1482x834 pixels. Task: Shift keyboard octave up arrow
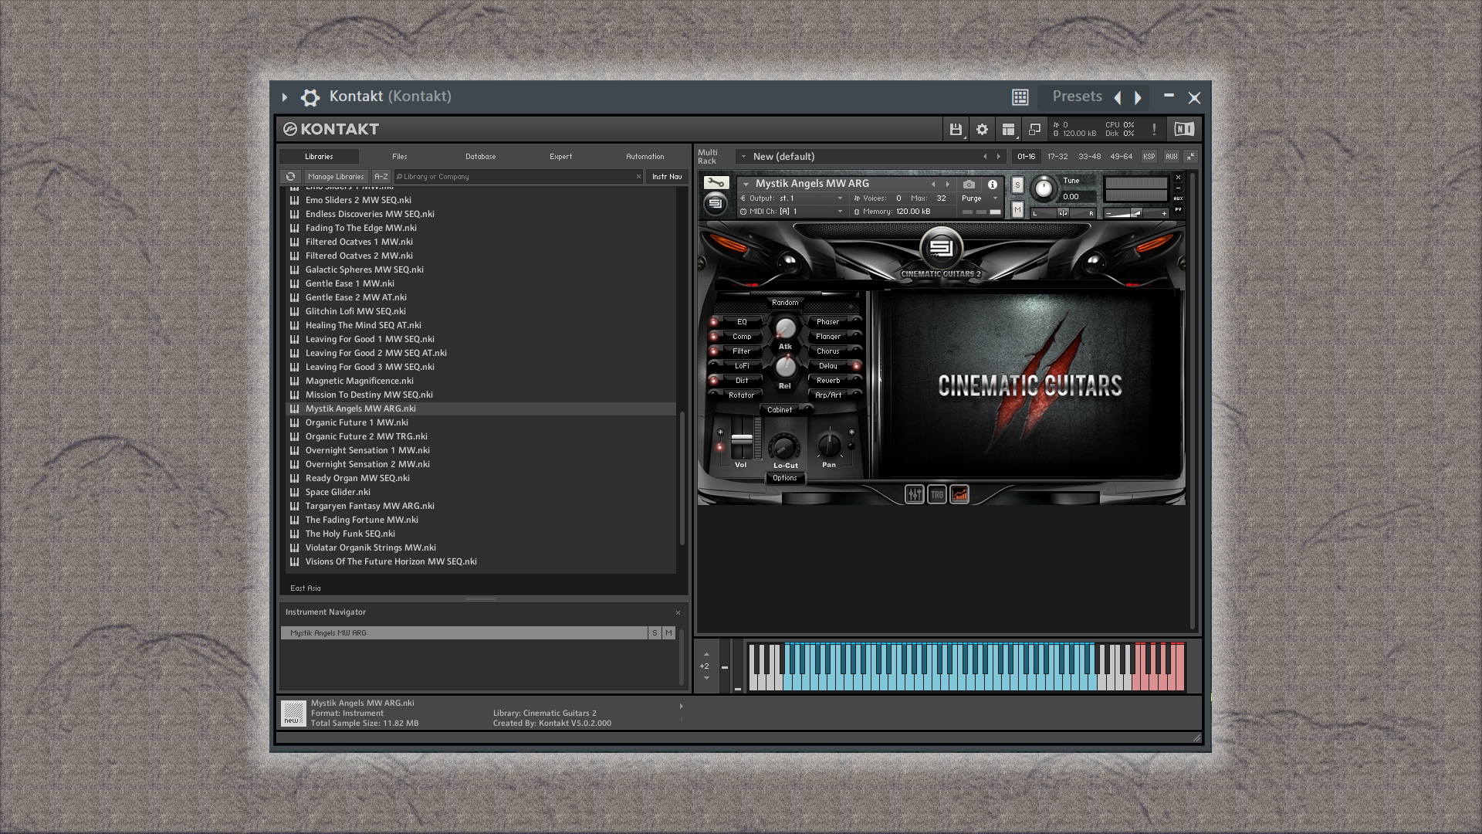coord(706,654)
